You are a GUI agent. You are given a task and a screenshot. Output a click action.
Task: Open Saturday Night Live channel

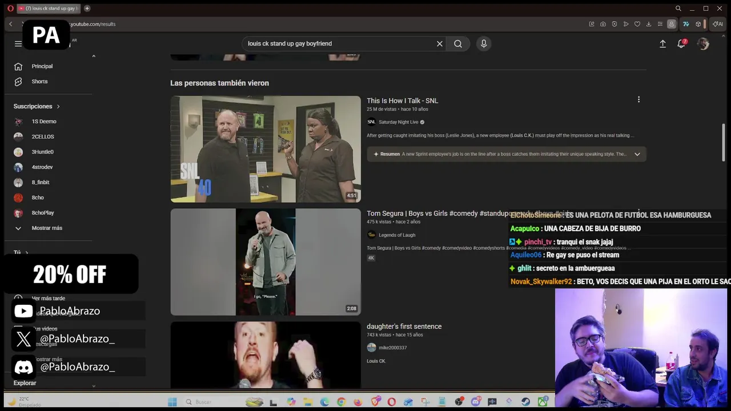click(x=398, y=122)
